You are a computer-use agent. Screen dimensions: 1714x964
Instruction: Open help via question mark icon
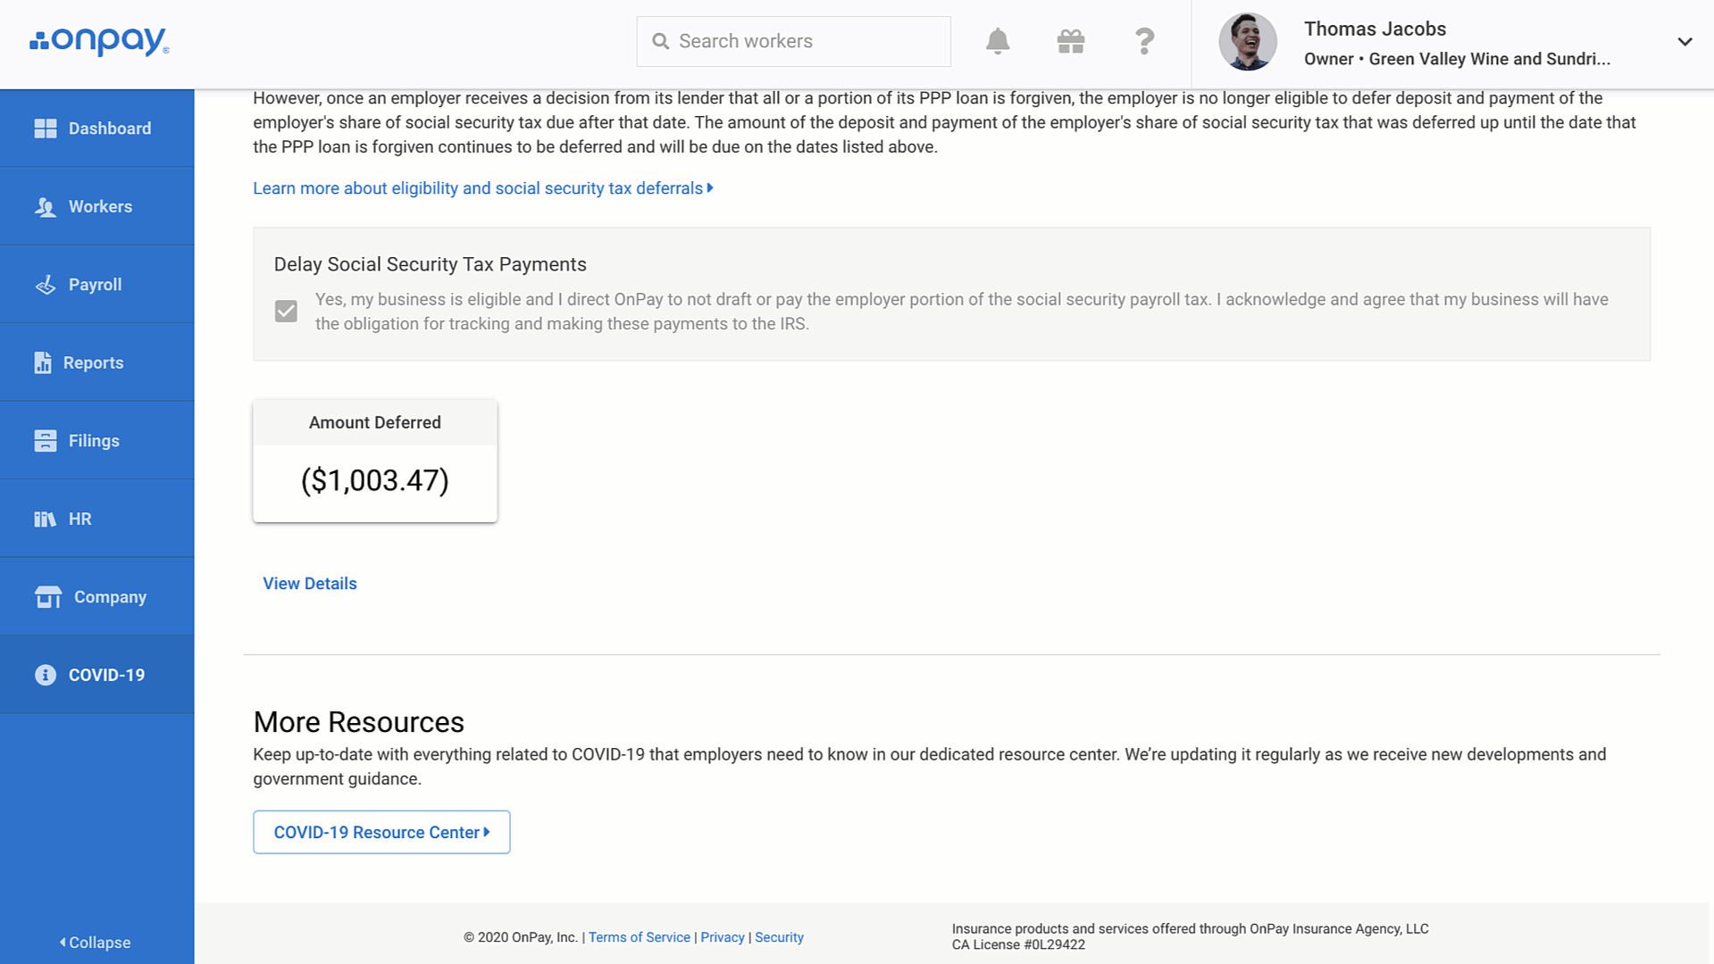pyautogui.click(x=1144, y=41)
